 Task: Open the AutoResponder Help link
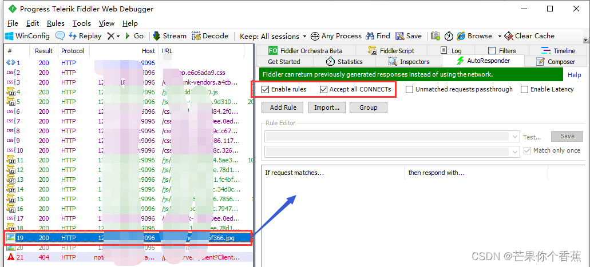574,75
